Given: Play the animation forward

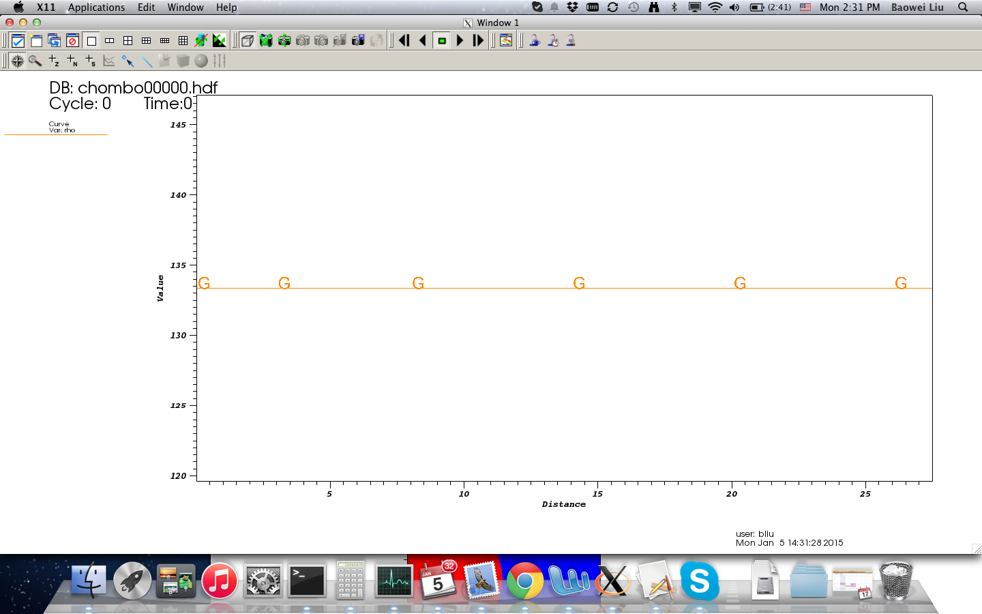Looking at the screenshot, I should pos(460,41).
